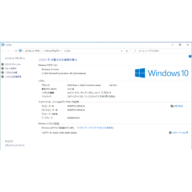Click the forward navigation arrow
The width and height of the screenshot is (192, 192).
tap(8, 51)
